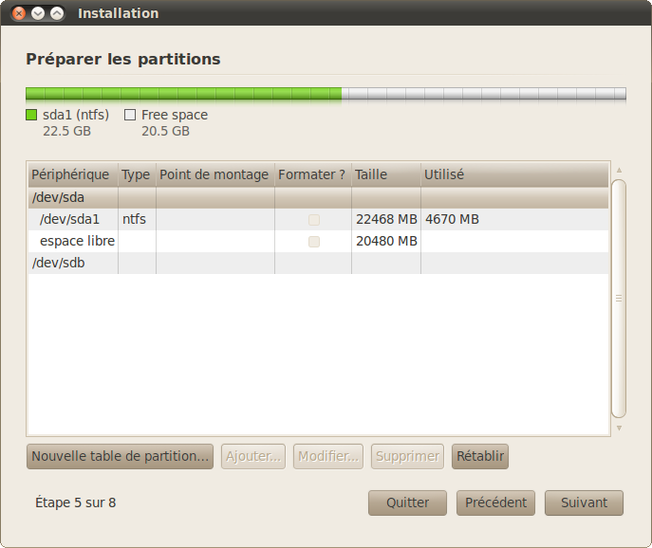Go back with the Précédent button
The width and height of the screenshot is (652, 548).
point(495,502)
